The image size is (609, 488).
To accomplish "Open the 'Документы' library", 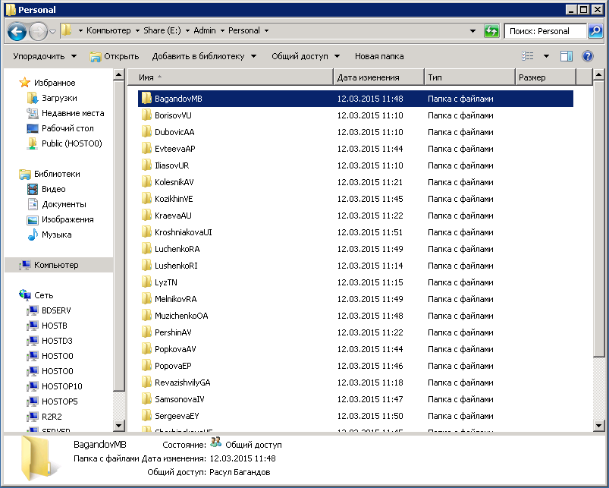I will (64, 204).
